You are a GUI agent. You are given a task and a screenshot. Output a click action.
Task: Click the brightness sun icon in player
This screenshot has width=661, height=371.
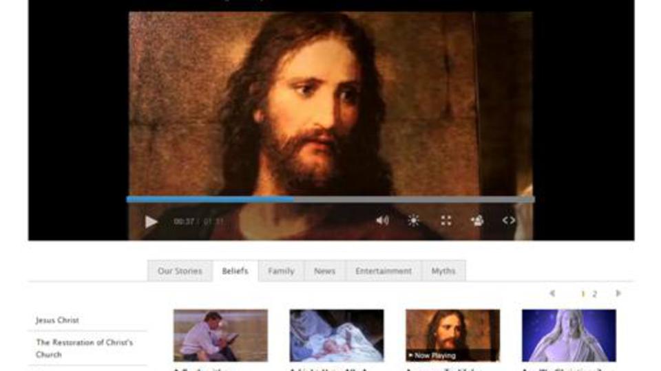coord(413,221)
